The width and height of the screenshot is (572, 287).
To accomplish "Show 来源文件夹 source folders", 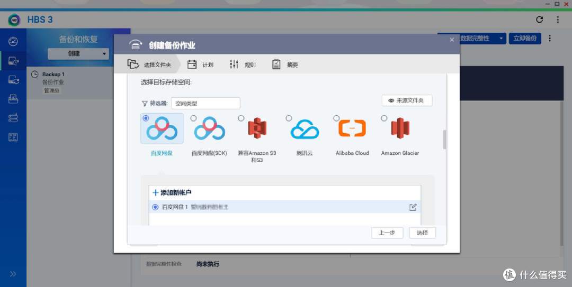I will (x=407, y=100).
